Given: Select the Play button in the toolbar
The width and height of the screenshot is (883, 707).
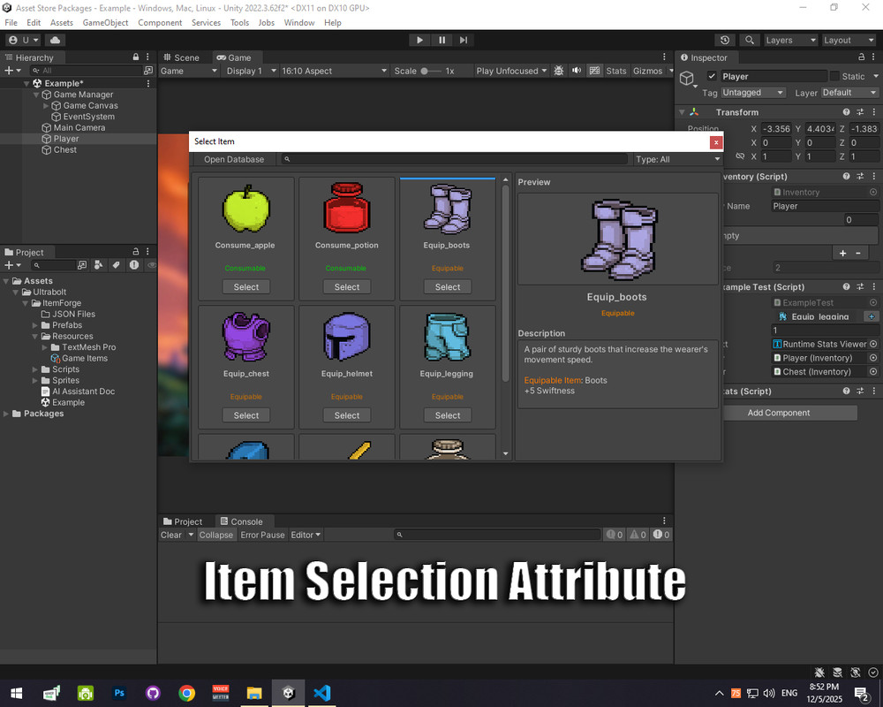Looking at the screenshot, I should (x=419, y=40).
